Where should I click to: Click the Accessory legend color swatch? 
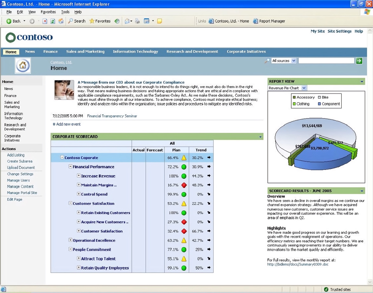[294, 97]
